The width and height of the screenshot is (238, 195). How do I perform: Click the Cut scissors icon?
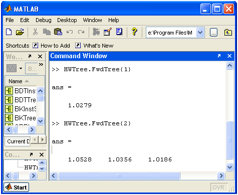35,32
